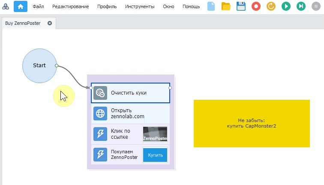The height and width of the screenshot is (185, 324).
Task: Open project with the folder icon
Action: pos(226,6)
